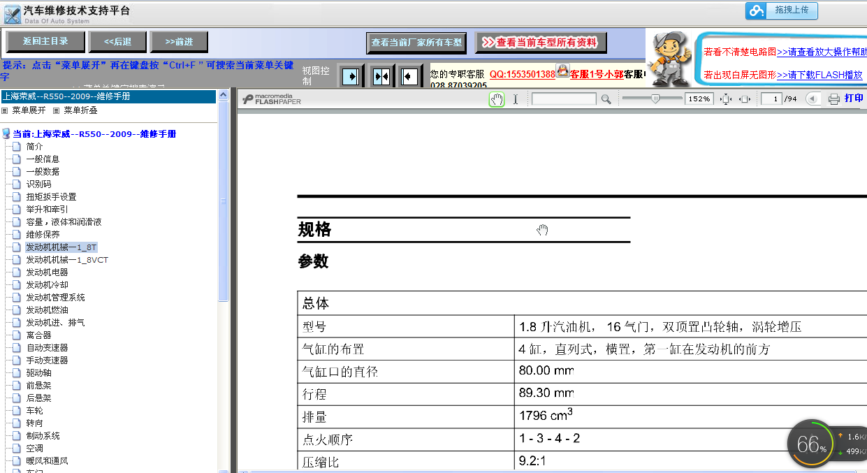
Task: Open the 容量，液体和润滑液 tree item
Action: (64, 222)
